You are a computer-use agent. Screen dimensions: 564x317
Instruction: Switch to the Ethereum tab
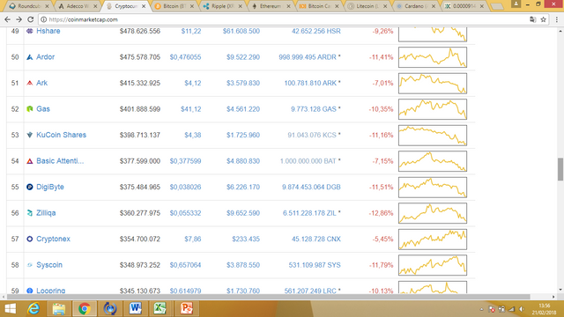pos(271,6)
